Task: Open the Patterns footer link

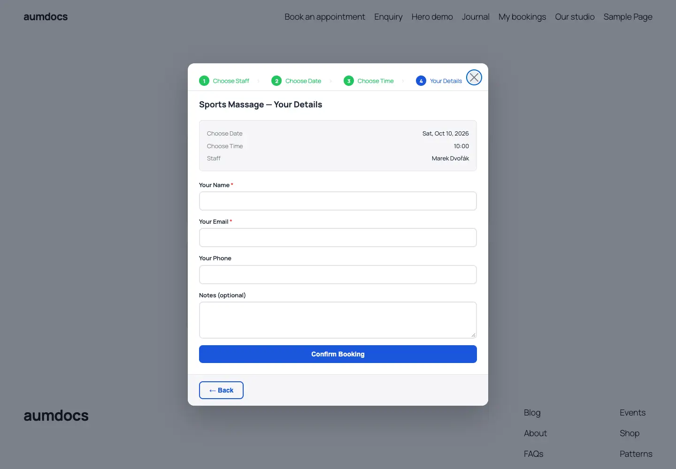Action: 636,454
